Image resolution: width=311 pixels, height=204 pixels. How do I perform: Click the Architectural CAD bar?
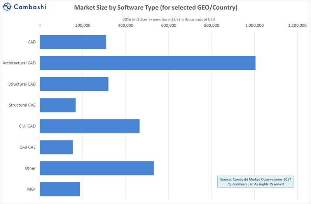point(147,63)
